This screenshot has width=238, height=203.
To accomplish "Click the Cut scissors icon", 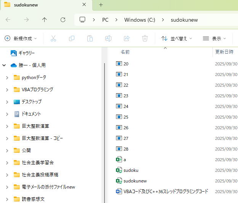I will tap(53, 38).
